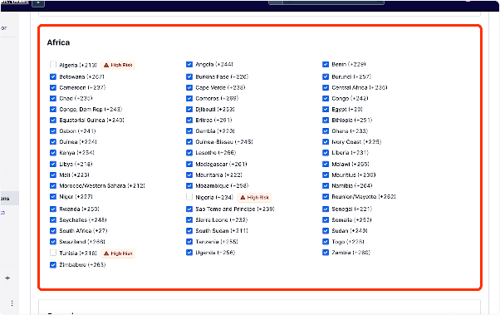Image resolution: width=500 pixels, height=315 pixels.
Task: Click the High Risk badge beside Algeria
Action: coord(118,65)
